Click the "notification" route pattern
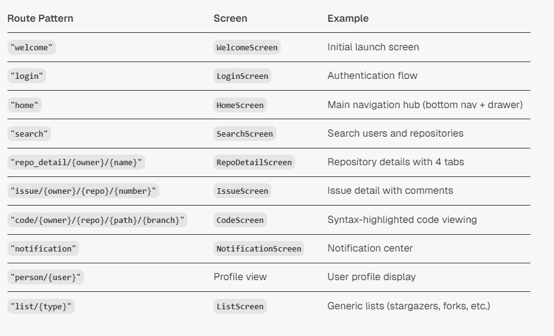Viewport: 554px width, 336px height. point(43,248)
